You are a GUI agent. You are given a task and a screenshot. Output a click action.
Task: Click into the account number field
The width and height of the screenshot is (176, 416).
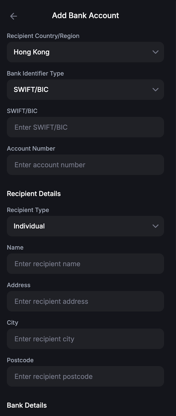(x=85, y=165)
